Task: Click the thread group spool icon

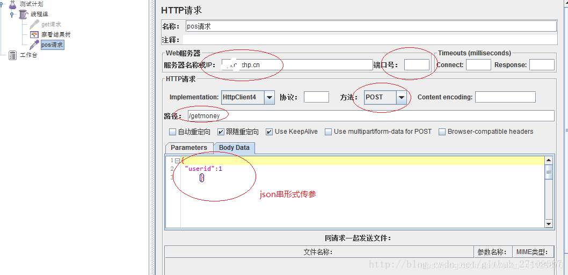Action: point(24,15)
